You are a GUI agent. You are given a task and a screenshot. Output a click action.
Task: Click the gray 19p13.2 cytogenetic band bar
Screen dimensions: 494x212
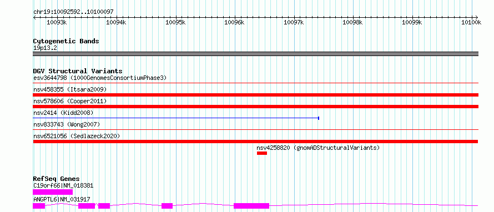point(255,54)
